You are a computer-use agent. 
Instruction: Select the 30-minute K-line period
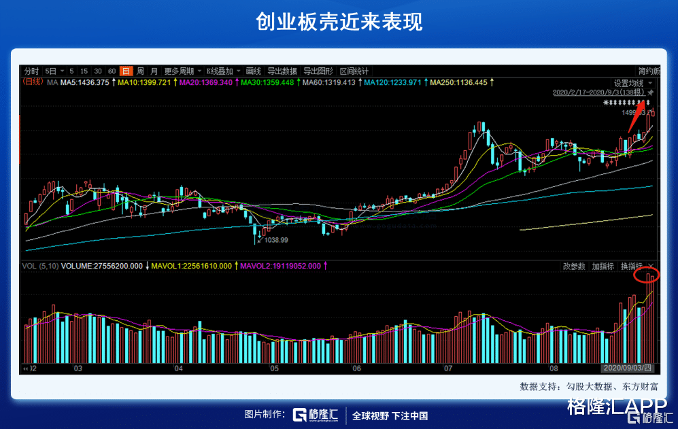98,71
